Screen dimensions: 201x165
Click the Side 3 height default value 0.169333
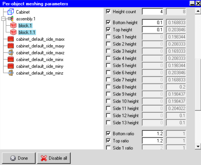(x=176, y=51)
